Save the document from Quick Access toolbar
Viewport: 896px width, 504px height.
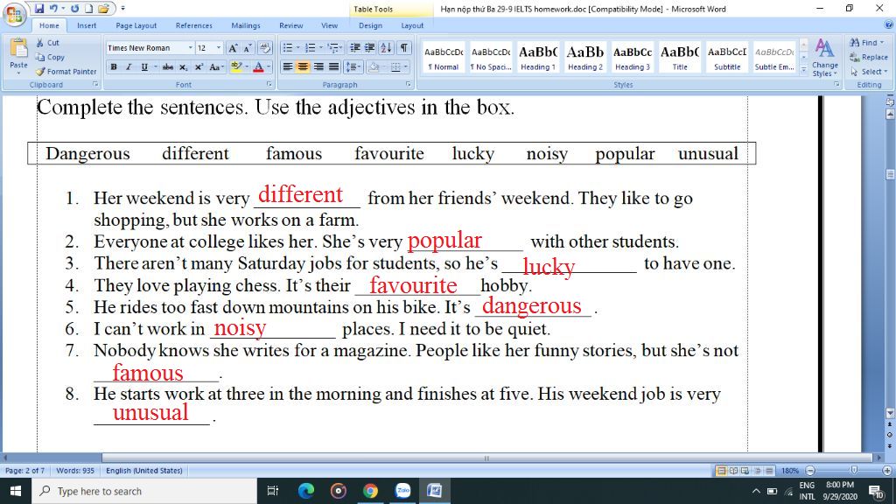point(38,9)
